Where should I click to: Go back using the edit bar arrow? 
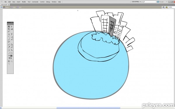coord(1,7)
